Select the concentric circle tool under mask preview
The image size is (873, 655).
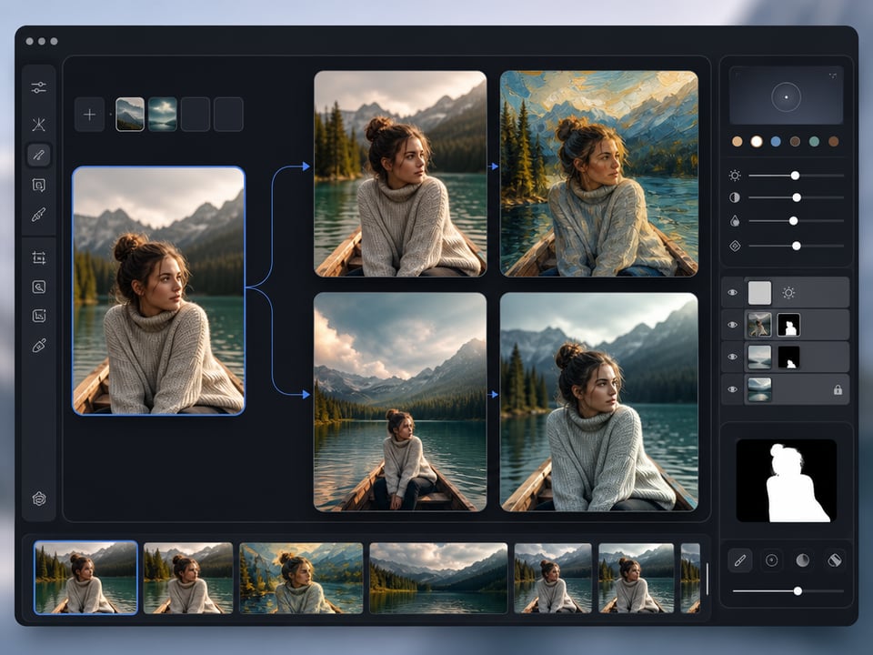(772, 560)
